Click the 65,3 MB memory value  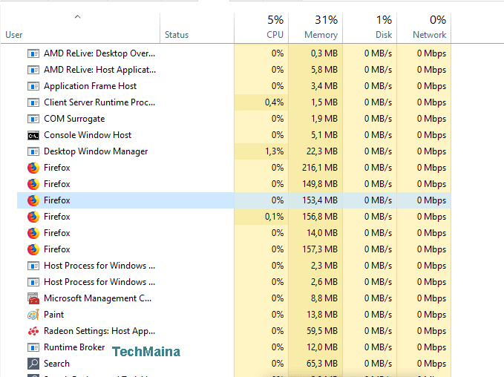[x=322, y=364]
